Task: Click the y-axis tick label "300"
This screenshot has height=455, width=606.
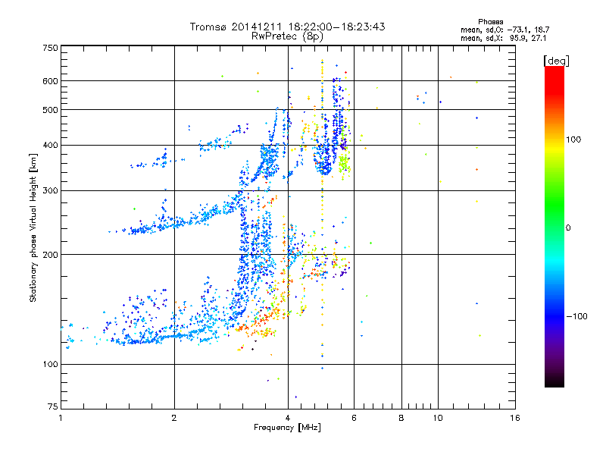Action: [x=50, y=191]
